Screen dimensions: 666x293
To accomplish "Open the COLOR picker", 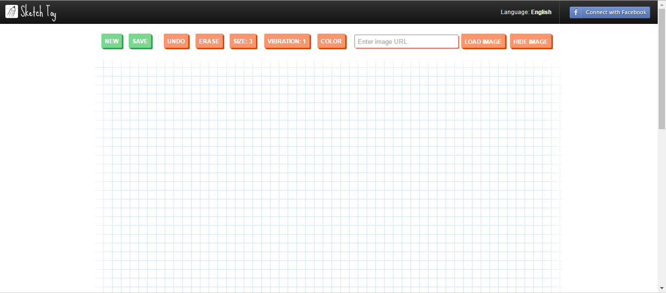I will [x=331, y=41].
